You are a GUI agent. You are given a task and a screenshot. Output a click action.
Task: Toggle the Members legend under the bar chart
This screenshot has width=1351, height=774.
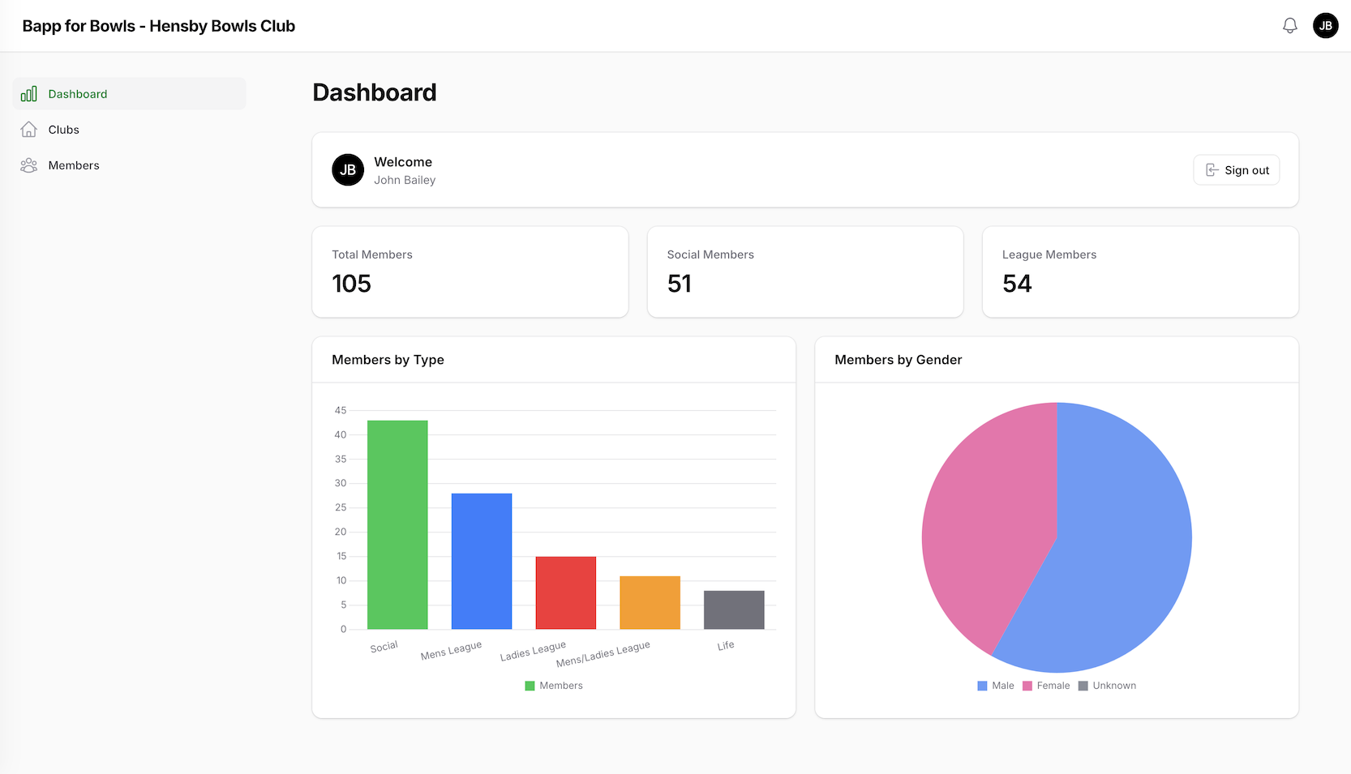pos(553,685)
